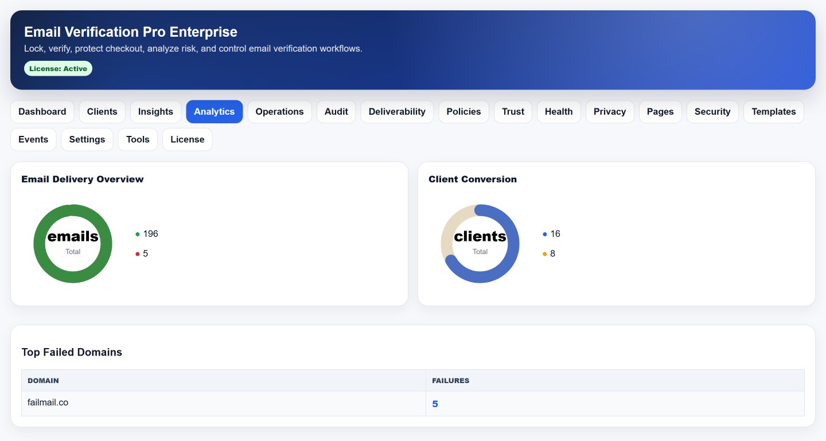Click the 196 delivered emails value
The width and height of the screenshot is (826, 441).
point(151,234)
